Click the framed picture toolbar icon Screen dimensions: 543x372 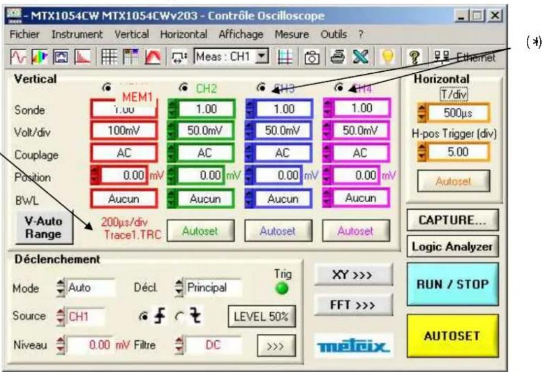61,57
